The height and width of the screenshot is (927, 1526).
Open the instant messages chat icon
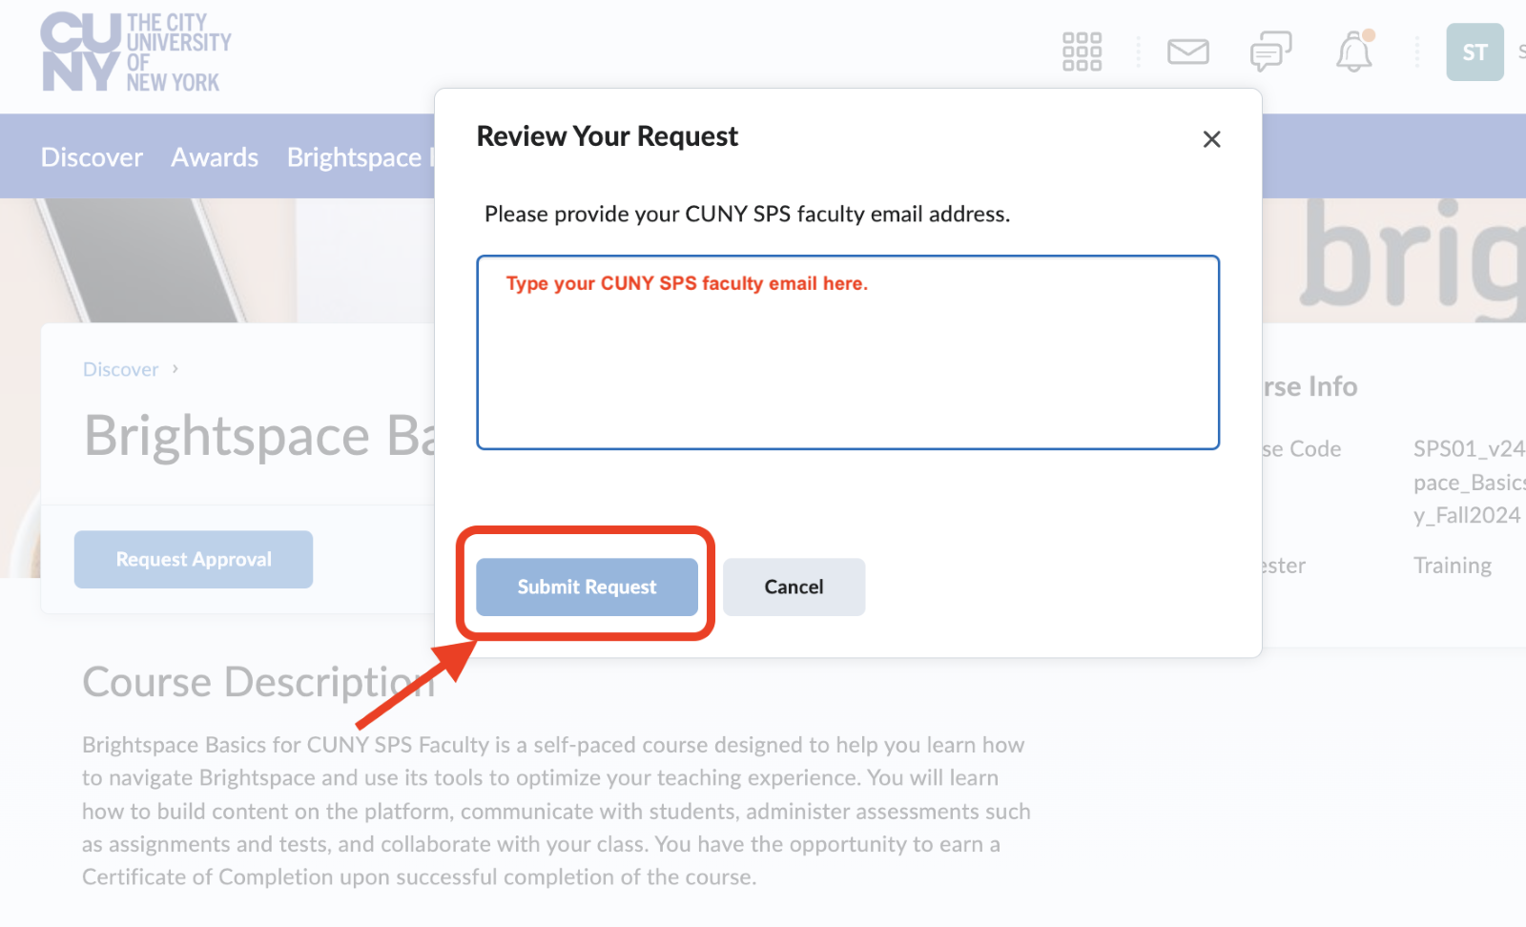coord(1271,52)
